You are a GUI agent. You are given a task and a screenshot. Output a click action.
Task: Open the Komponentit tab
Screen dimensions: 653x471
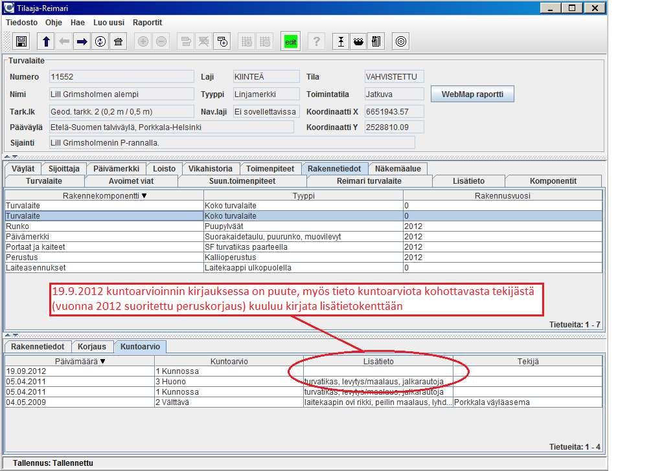pyautogui.click(x=553, y=181)
